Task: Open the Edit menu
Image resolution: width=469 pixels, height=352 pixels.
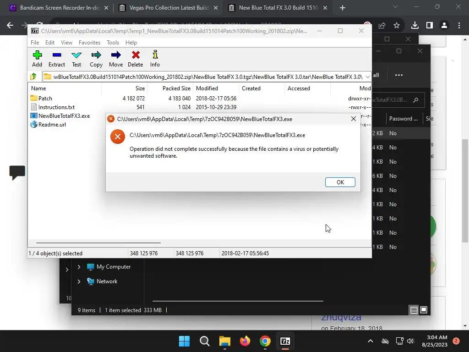Action: tap(49, 43)
